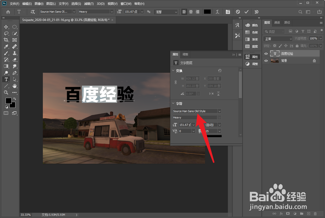Open the options bar font family dropdown
The image size is (325, 218).
(74, 12)
